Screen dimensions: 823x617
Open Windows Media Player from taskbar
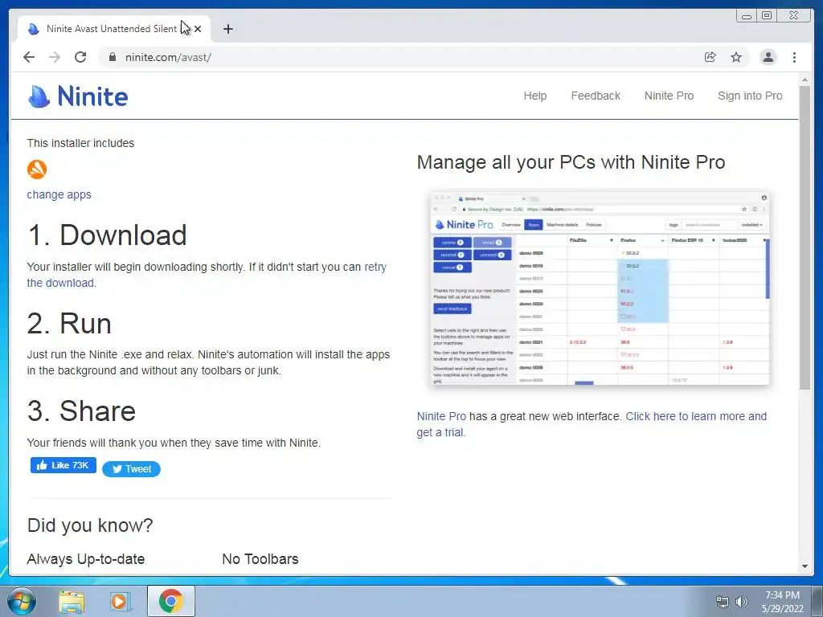[x=121, y=602]
